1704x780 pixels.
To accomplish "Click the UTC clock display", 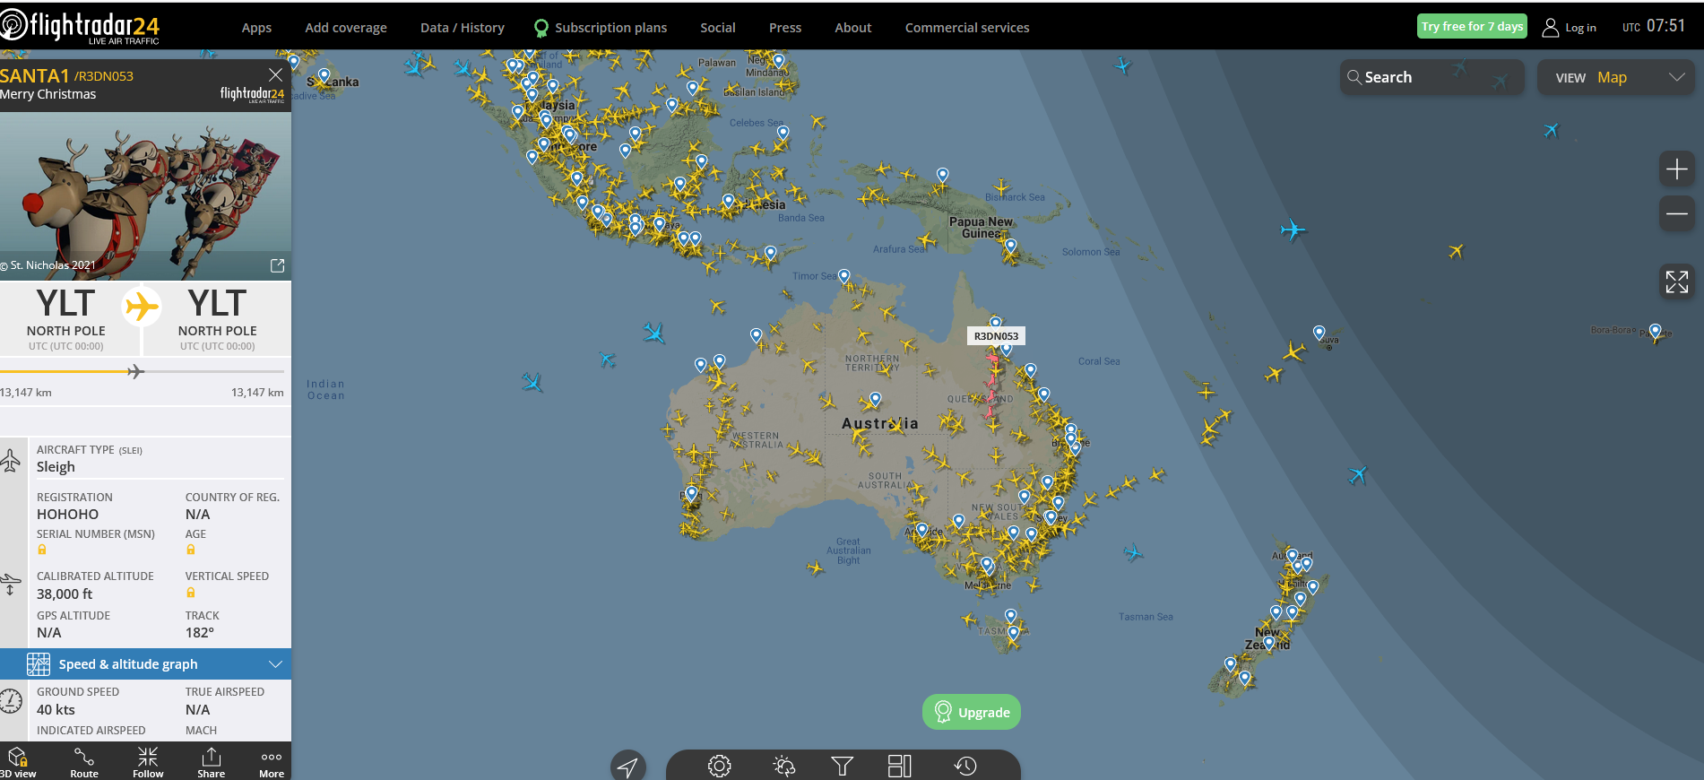I will [1654, 26].
